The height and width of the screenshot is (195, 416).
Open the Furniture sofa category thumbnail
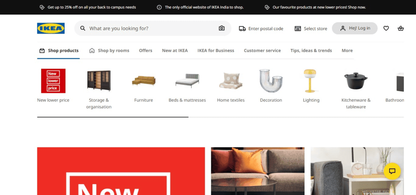pos(143,81)
